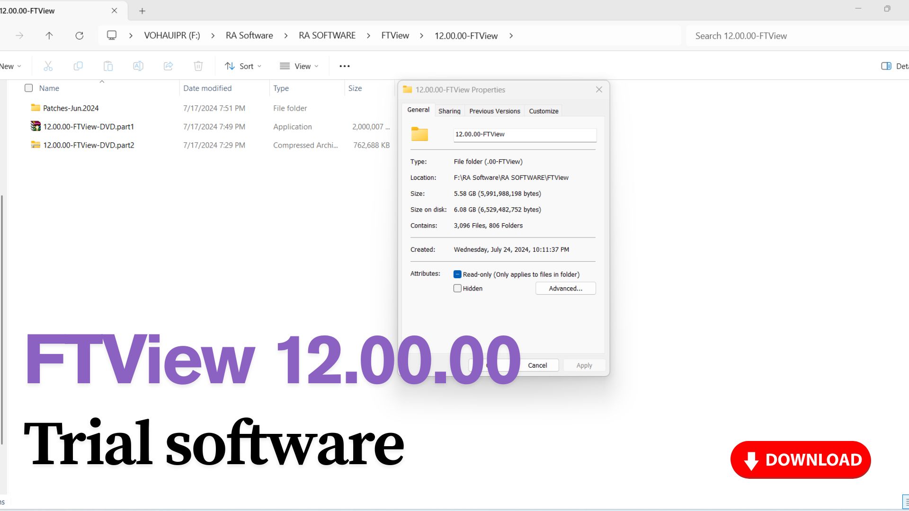
Task: Click inside the folder name field in Properties
Action: (524, 134)
